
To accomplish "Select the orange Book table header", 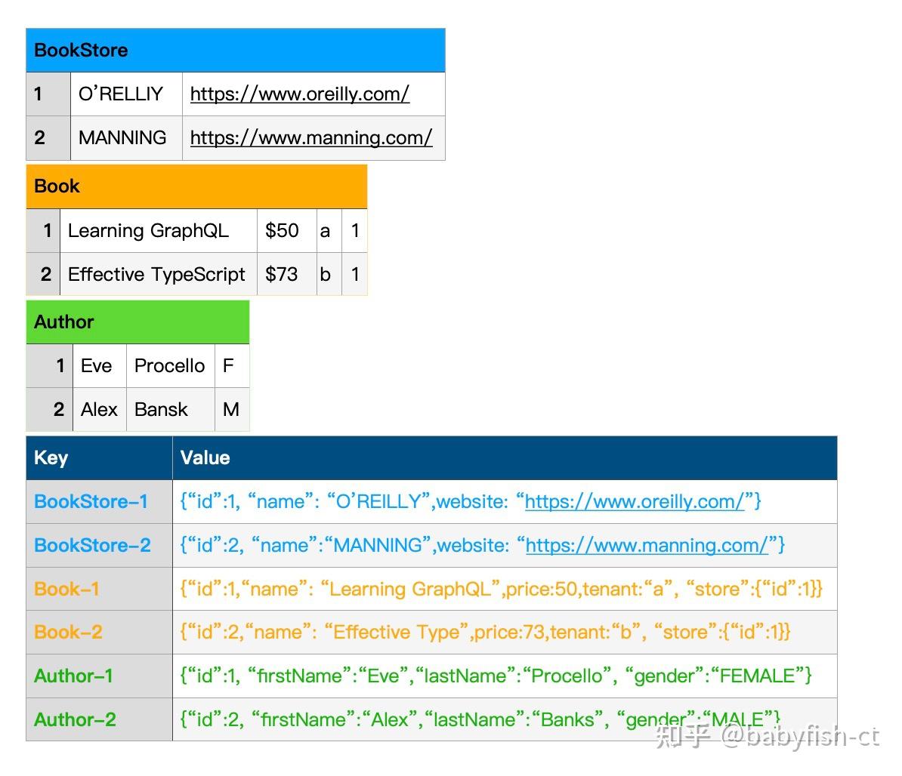I will click(196, 186).
